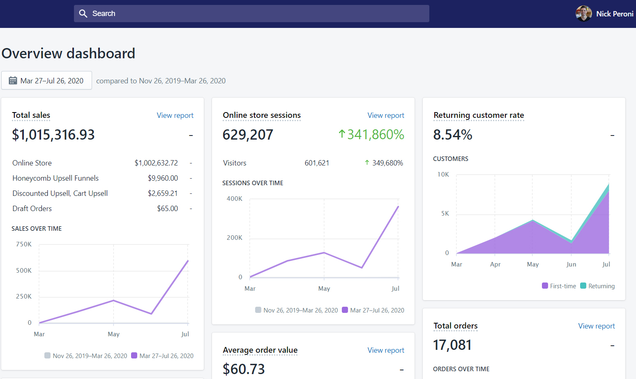Click the Returning legend color swatch
Screen dimensions: 636x379
click(583, 286)
